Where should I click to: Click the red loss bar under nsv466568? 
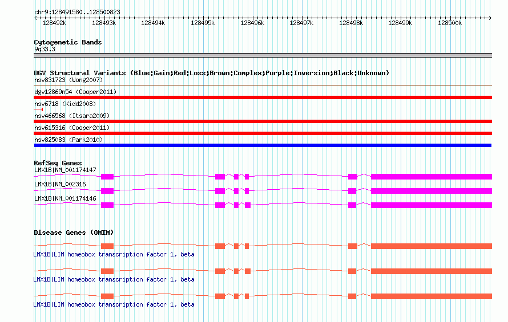pos(263,121)
